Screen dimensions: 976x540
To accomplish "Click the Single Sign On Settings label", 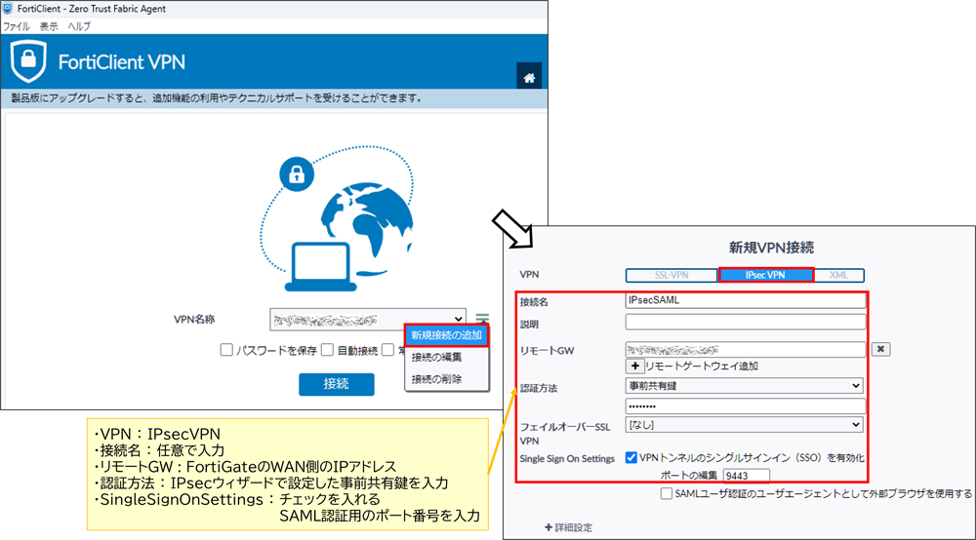I will click(x=567, y=458).
